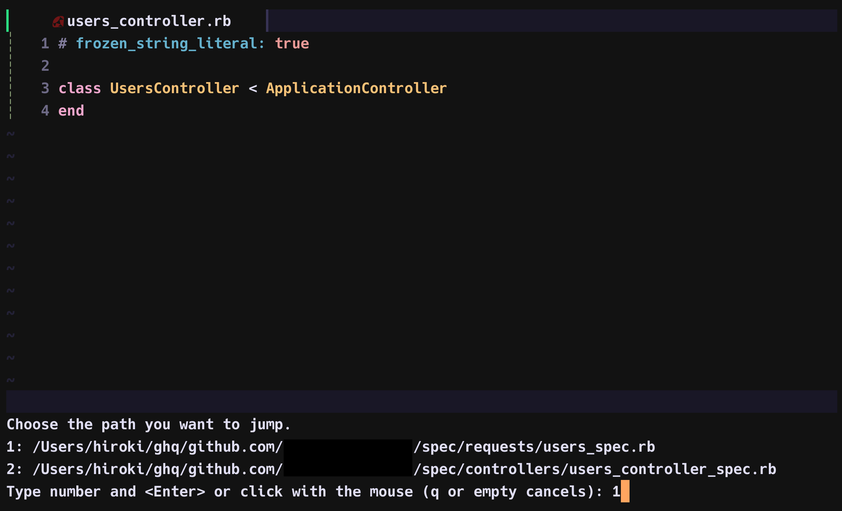
Task: Click the 'true' value on line 1
Action: (292, 43)
